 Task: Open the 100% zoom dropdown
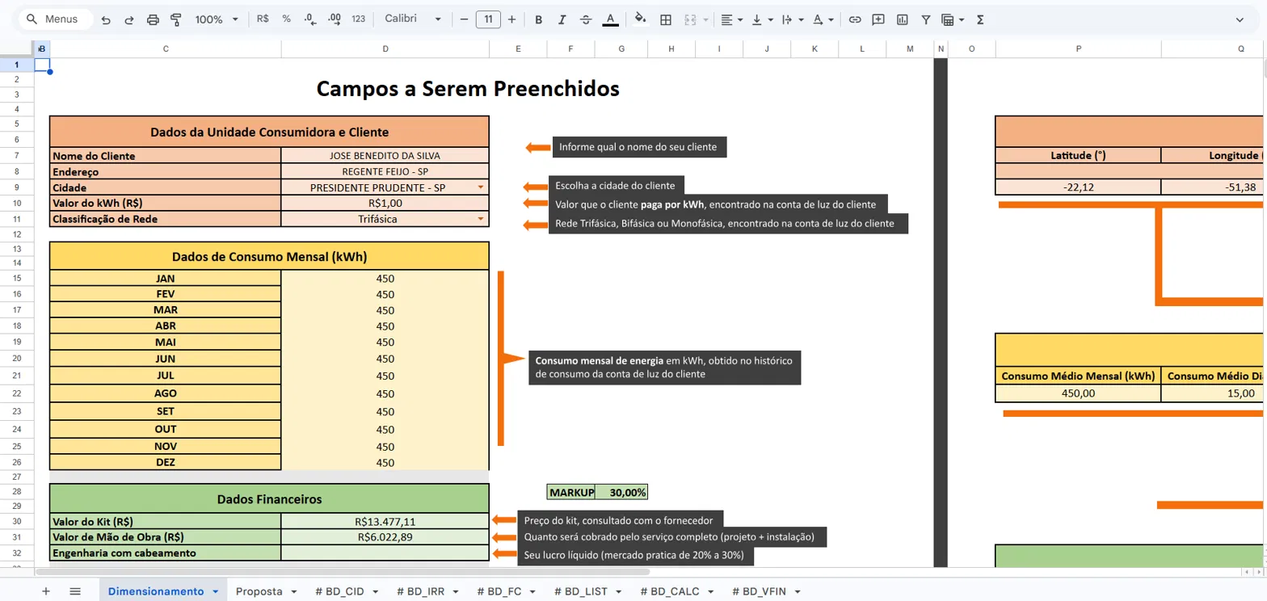click(x=217, y=19)
